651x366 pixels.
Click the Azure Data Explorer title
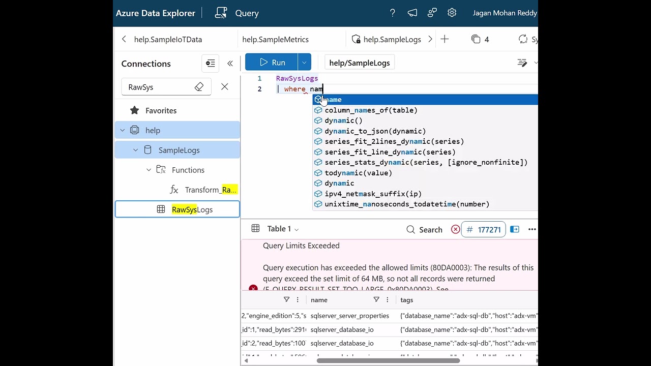[156, 13]
